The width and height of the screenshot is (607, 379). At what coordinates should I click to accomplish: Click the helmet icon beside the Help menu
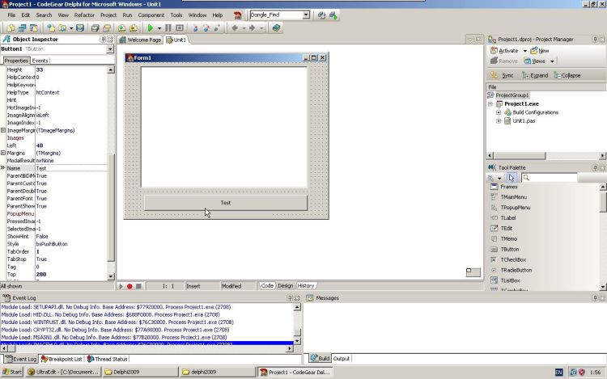[237, 15]
